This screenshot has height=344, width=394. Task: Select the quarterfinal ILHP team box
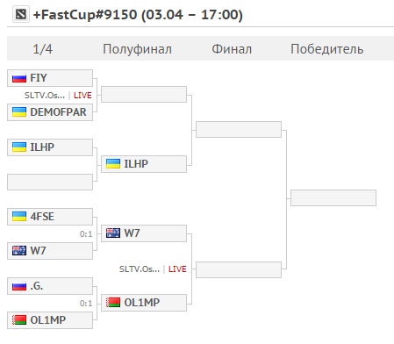point(50,147)
